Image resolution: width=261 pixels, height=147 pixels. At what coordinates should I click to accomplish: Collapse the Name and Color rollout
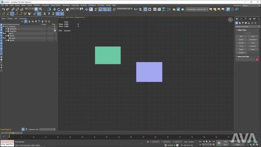click(x=237, y=57)
